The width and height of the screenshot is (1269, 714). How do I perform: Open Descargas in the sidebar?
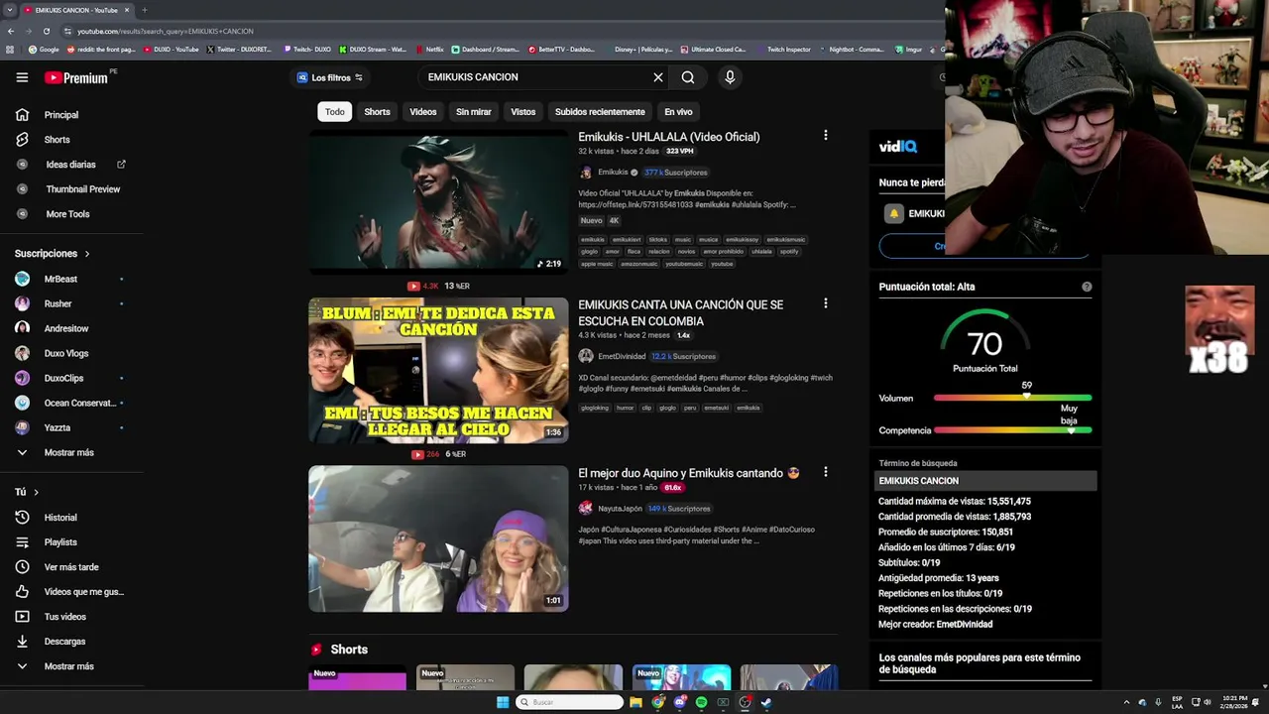(64, 642)
